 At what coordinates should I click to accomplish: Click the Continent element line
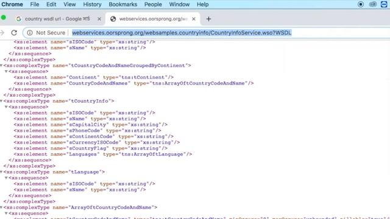(x=93, y=77)
